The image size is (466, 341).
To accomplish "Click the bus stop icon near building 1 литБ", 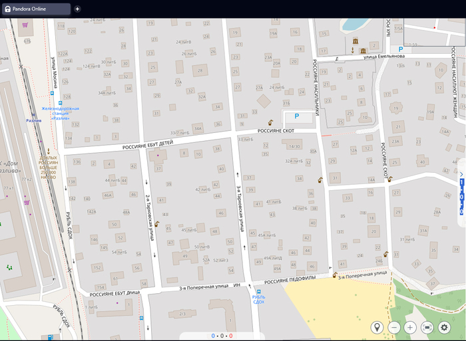I will tap(141, 318).
